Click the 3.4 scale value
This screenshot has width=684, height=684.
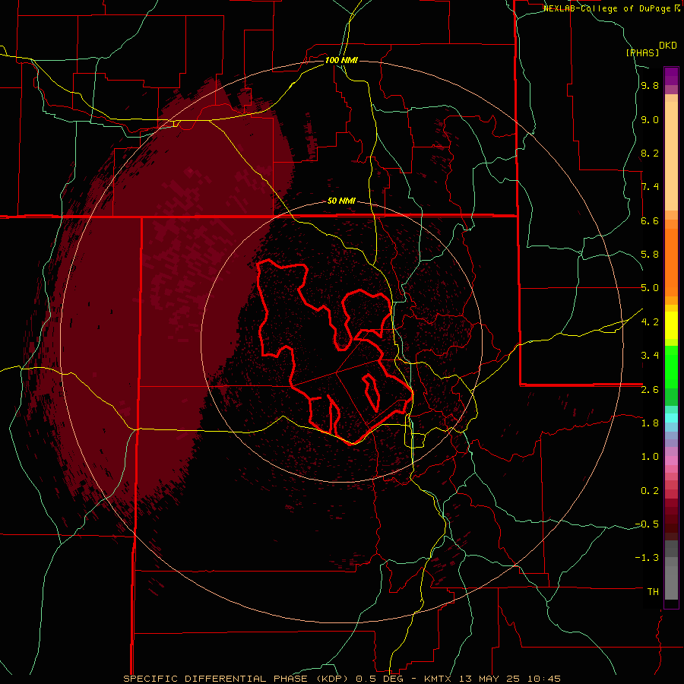(x=650, y=356)
